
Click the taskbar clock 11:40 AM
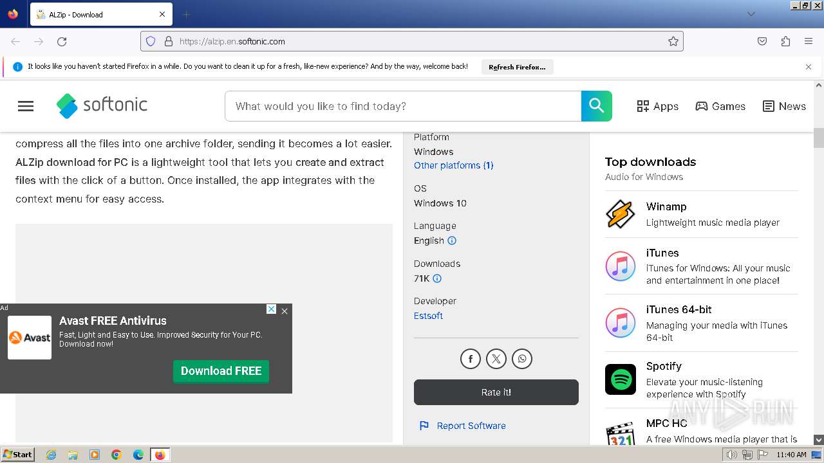(x=791, y=455)
